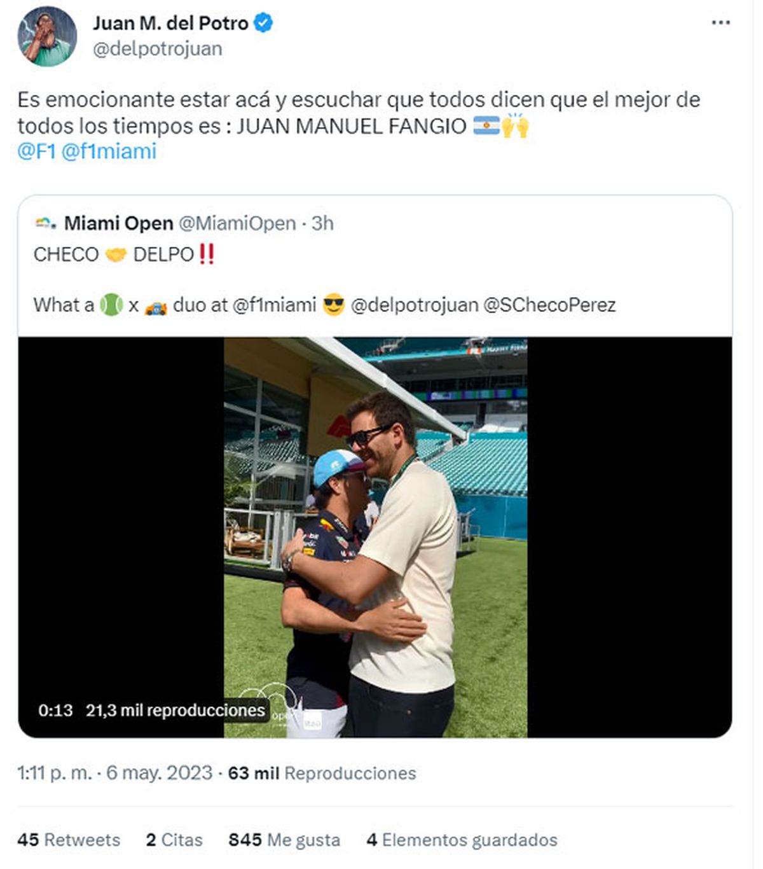Open the Juan M. del Potro display name
The image size is (763, 869).
tap(170, 23)
